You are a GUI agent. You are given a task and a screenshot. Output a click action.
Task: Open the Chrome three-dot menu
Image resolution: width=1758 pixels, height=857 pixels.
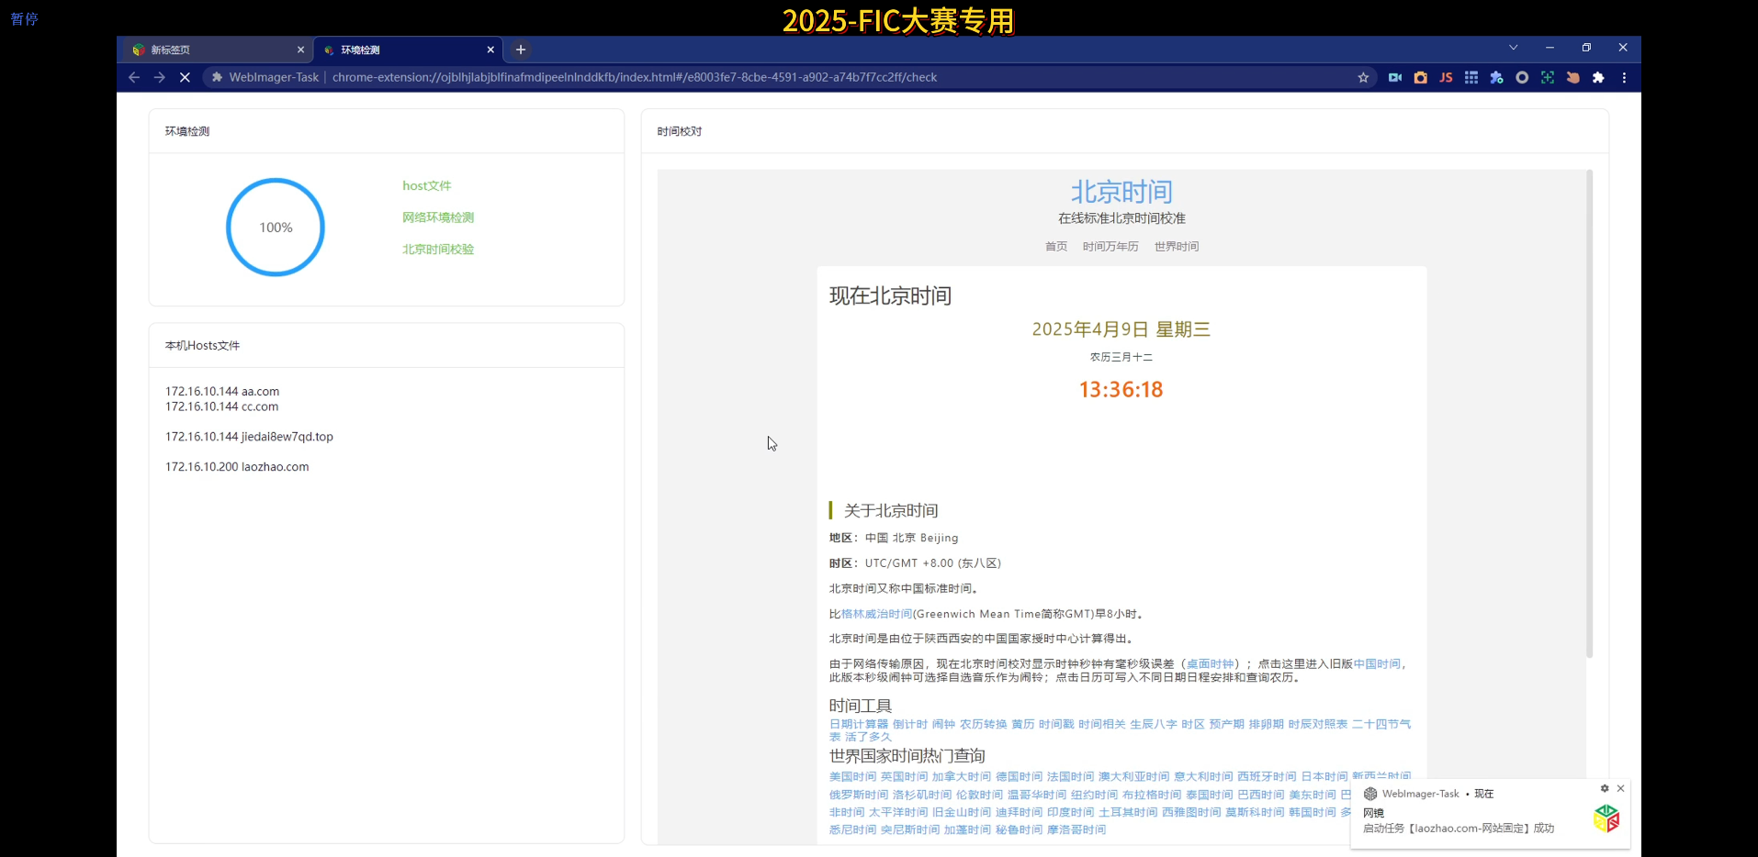point(1624,78)
